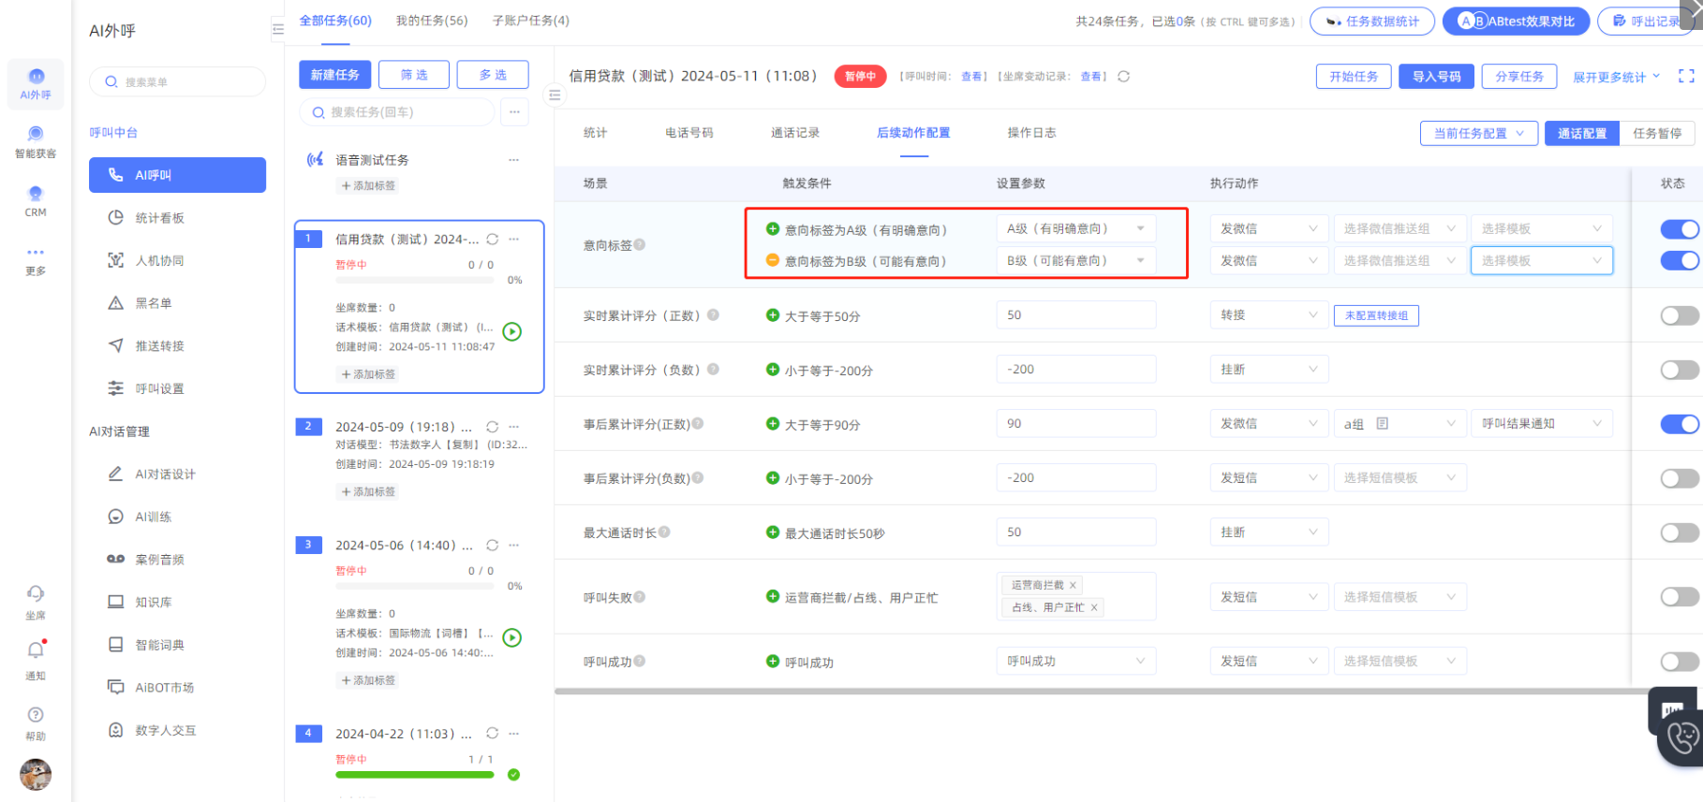This screenshot has width=1703, height=802.
Task: Click the 新建任务 button
Action: (x=334, y=75)
